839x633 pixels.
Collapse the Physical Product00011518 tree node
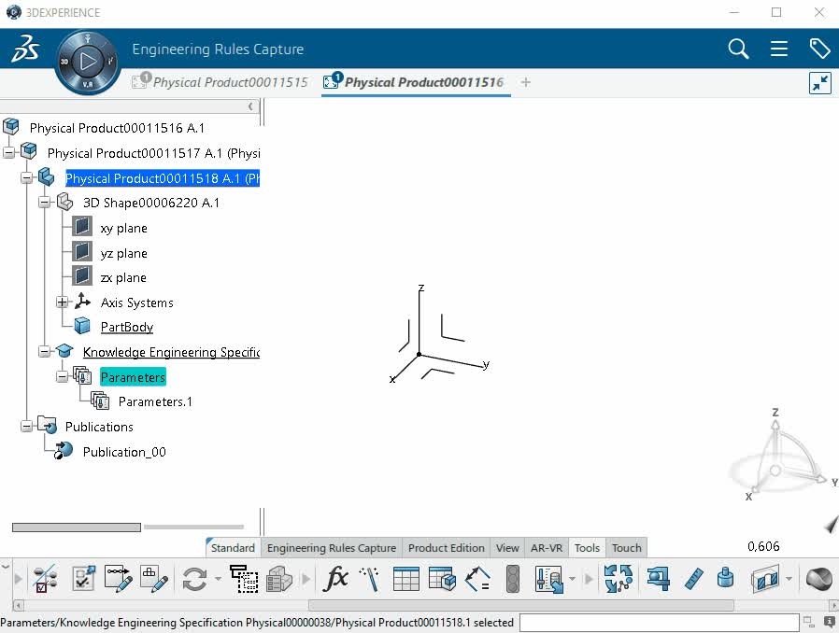coord(27,177)
